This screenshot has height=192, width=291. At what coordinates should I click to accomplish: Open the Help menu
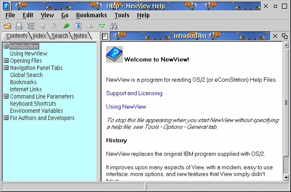[x=143, y=15]
